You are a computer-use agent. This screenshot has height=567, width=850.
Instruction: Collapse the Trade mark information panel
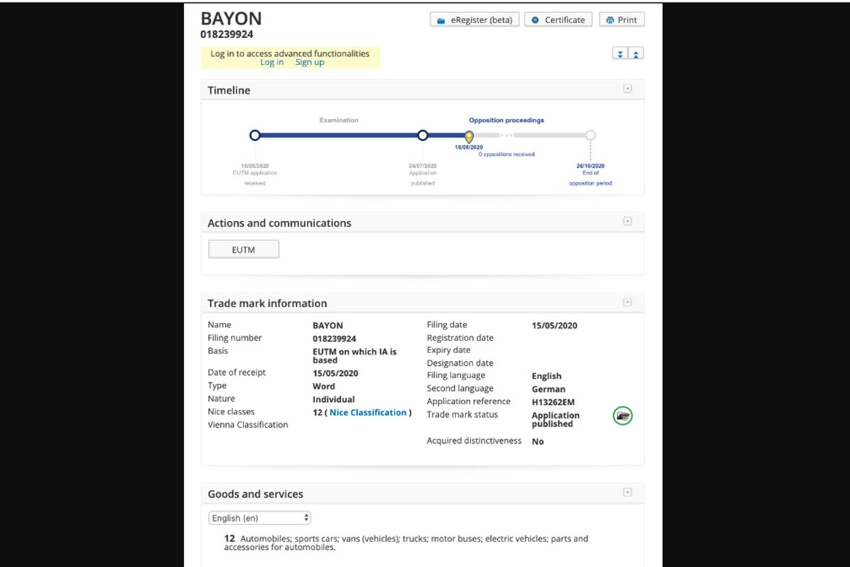click(x=627, y=302)
